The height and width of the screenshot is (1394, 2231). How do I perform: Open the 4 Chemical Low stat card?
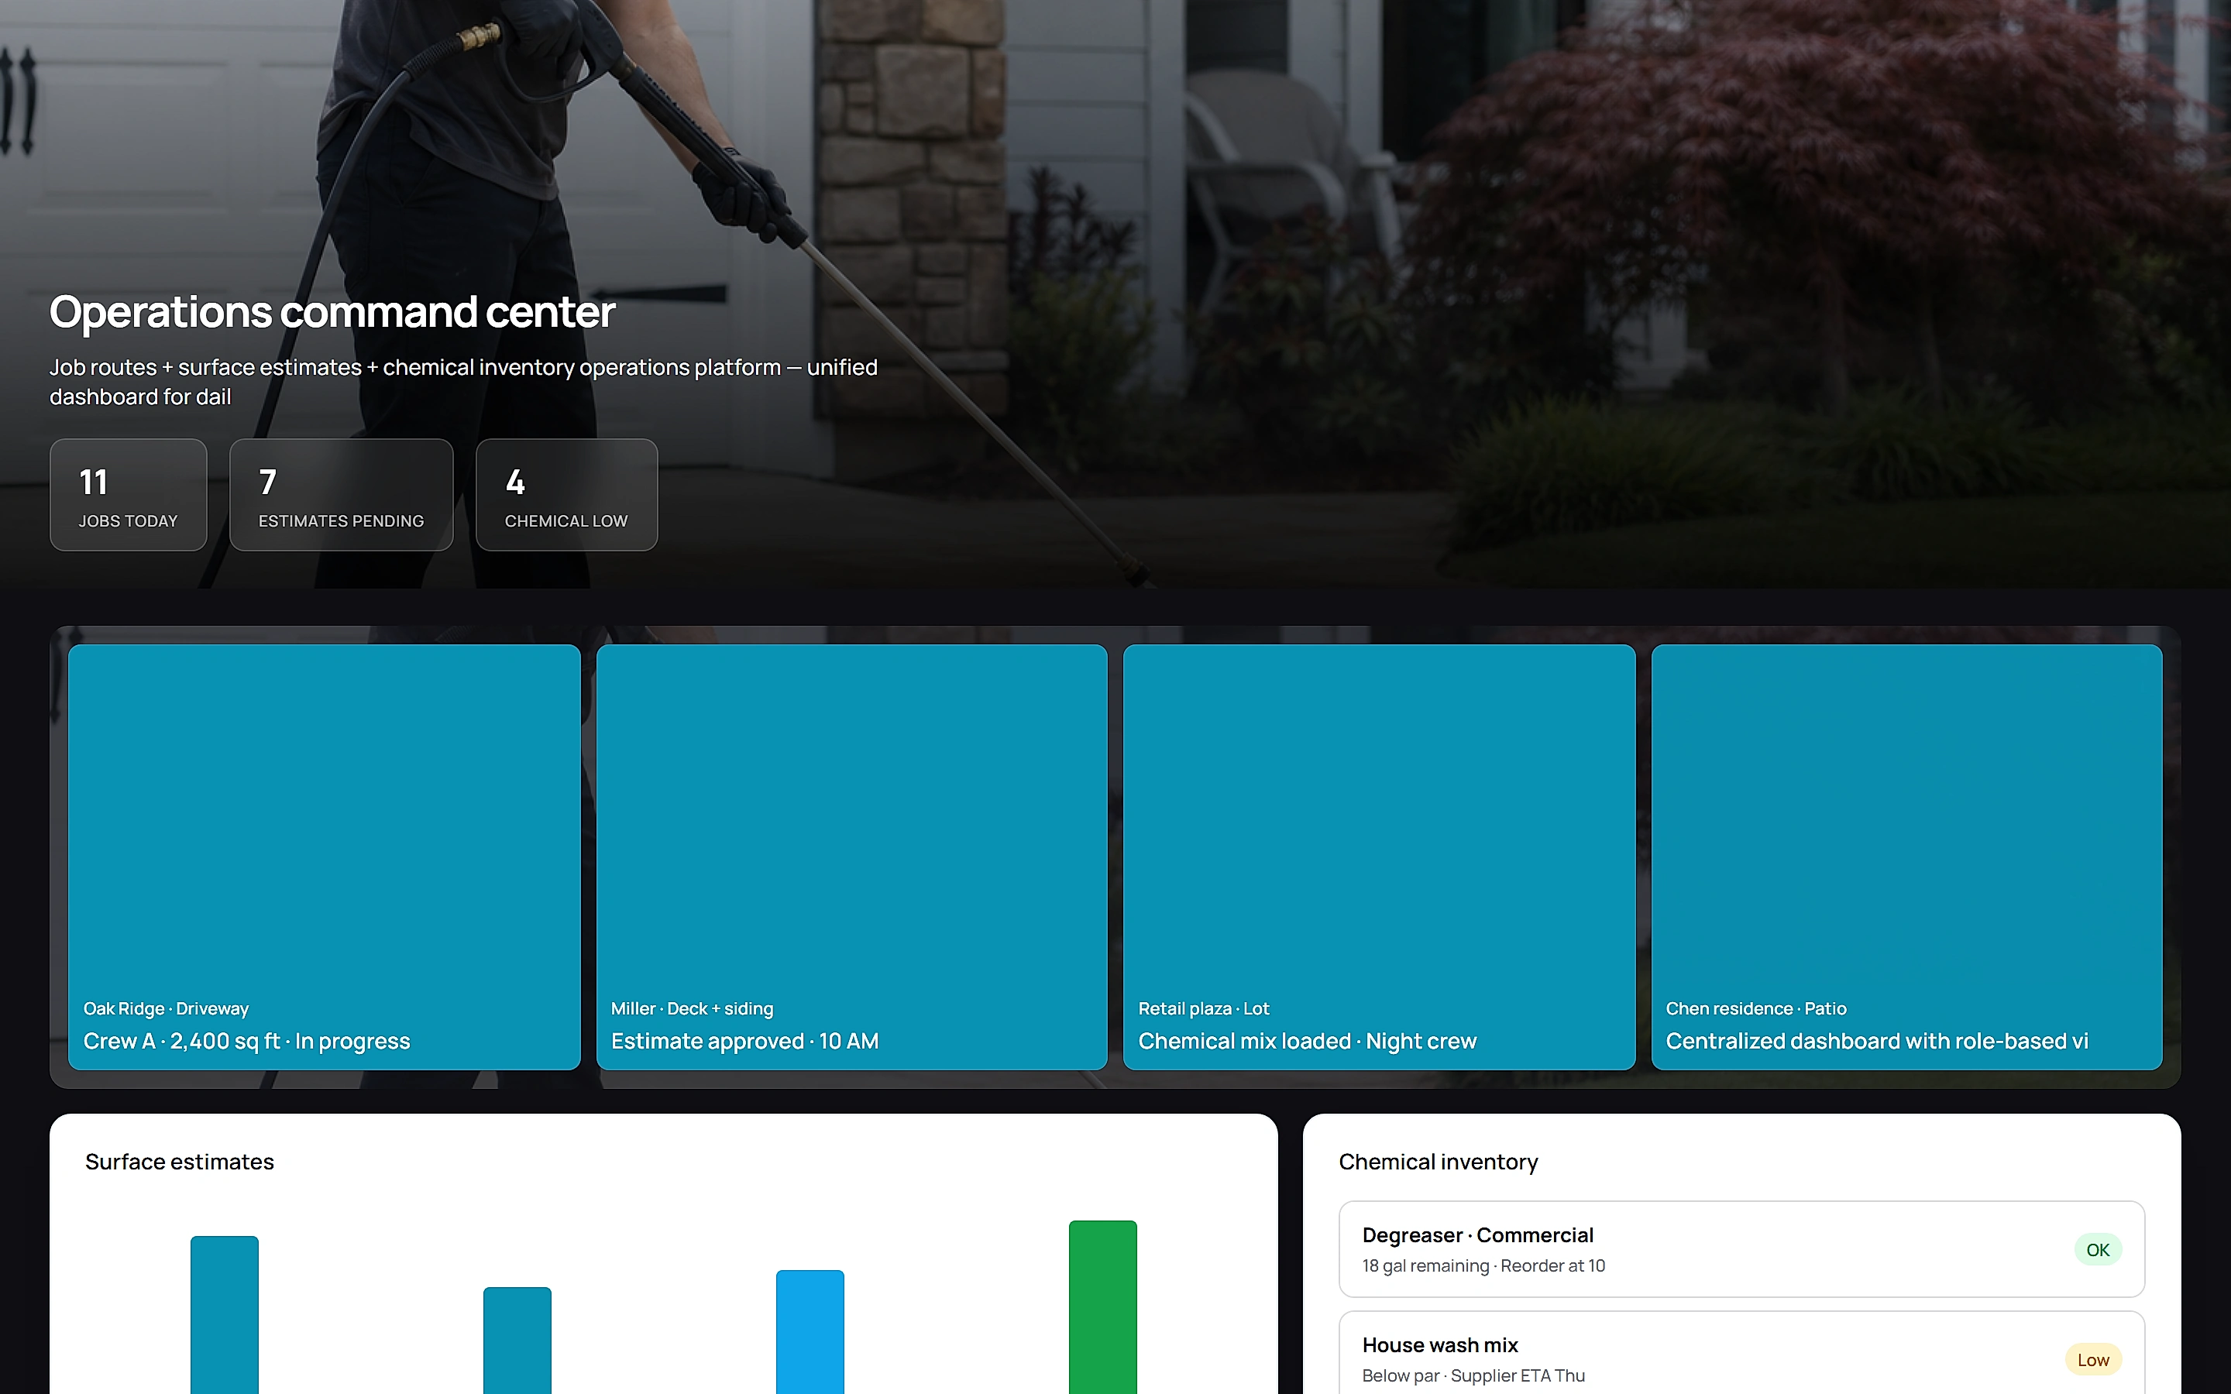coord(567,495)
